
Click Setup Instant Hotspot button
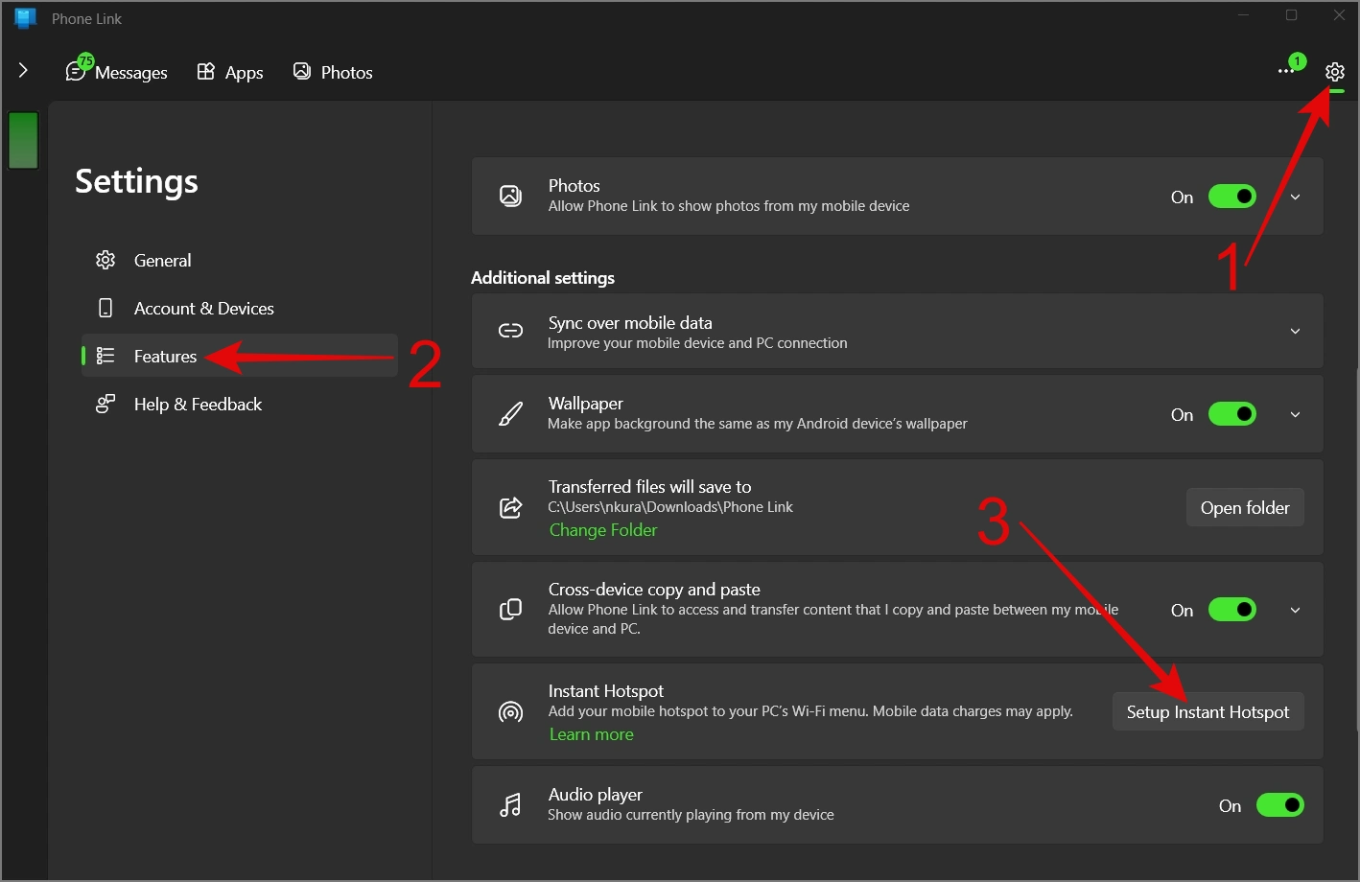coord(1208,711)
